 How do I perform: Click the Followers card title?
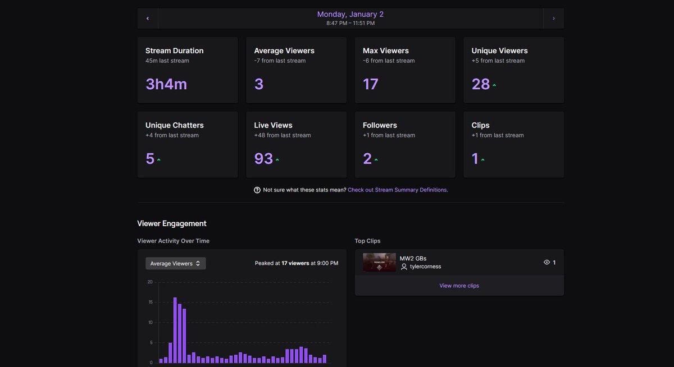pos(380,125)
